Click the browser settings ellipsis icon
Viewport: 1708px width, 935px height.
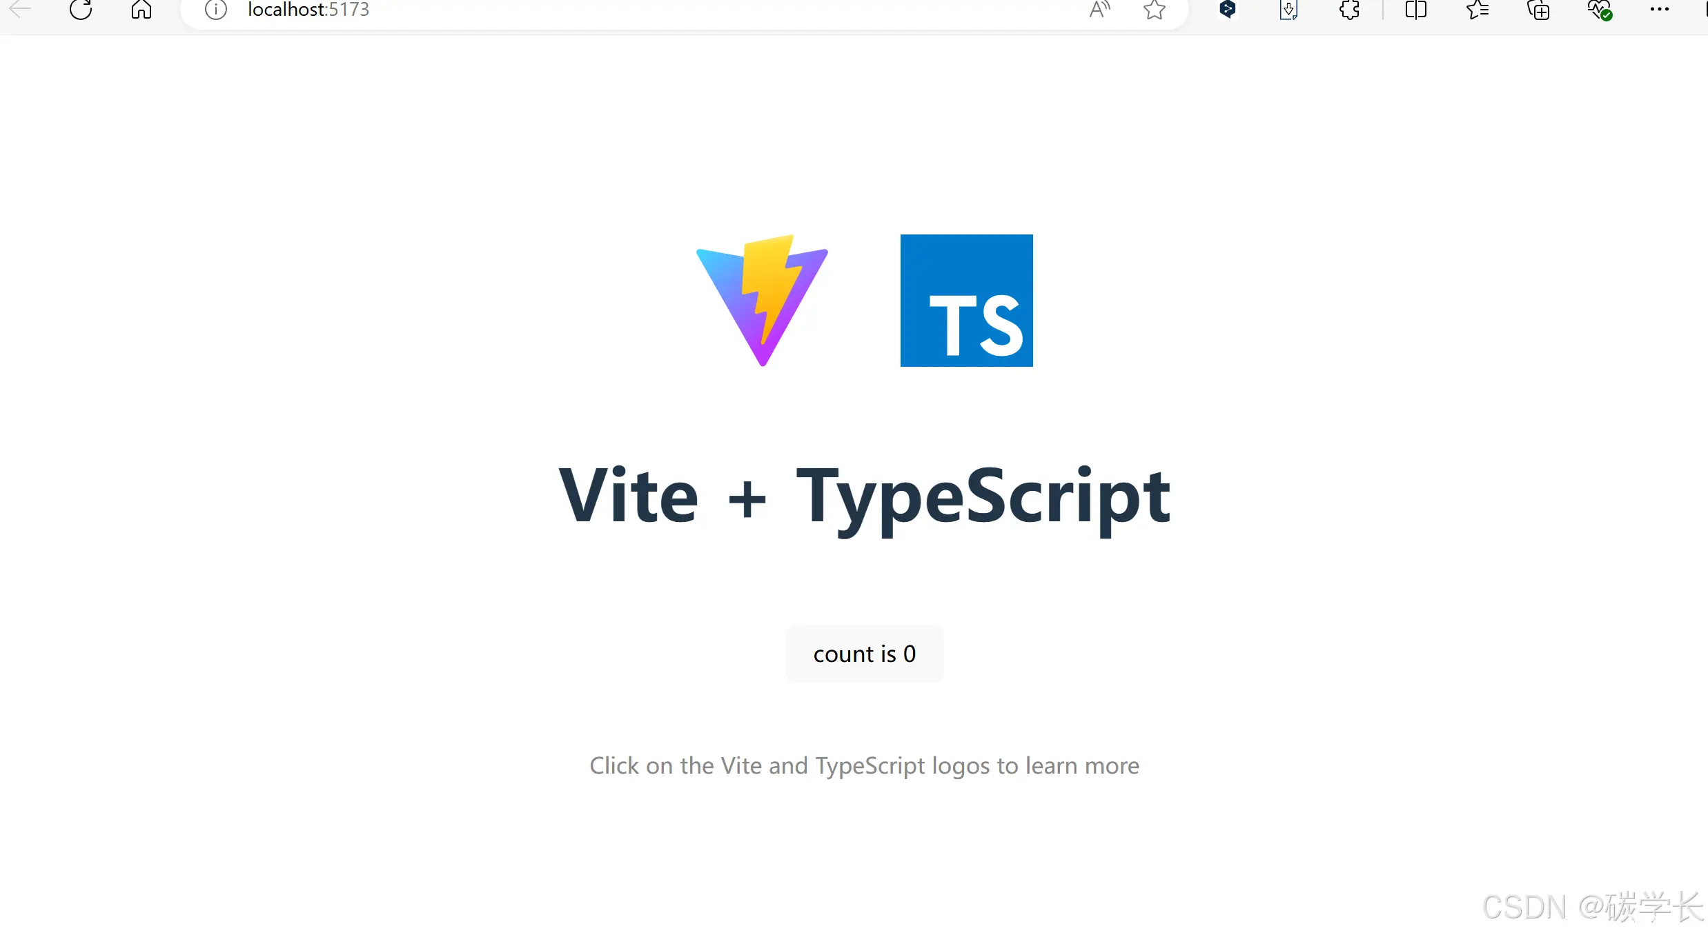coord(1660,9)
